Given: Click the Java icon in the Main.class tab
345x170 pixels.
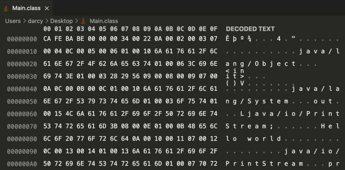Looking at the screenshot, I should (6, 8).
